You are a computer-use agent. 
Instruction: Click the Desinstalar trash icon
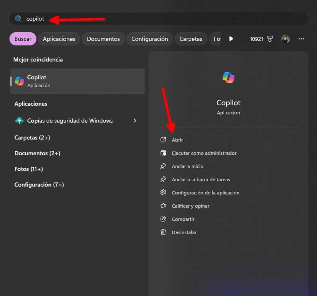pos(163,232)
